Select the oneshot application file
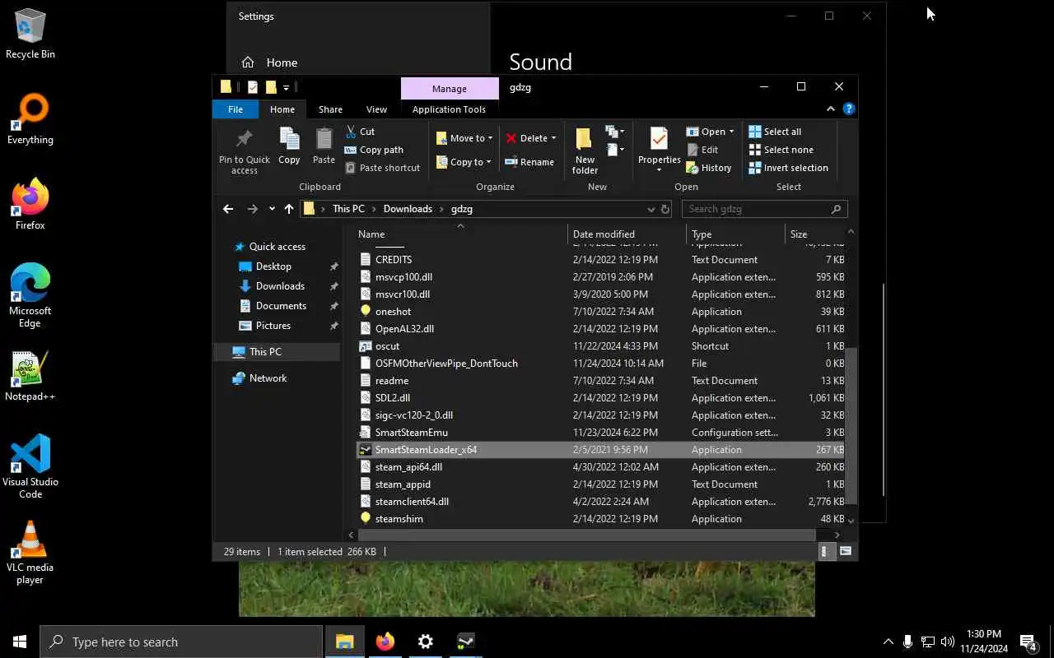The image size is (1054, 658). 601,312
